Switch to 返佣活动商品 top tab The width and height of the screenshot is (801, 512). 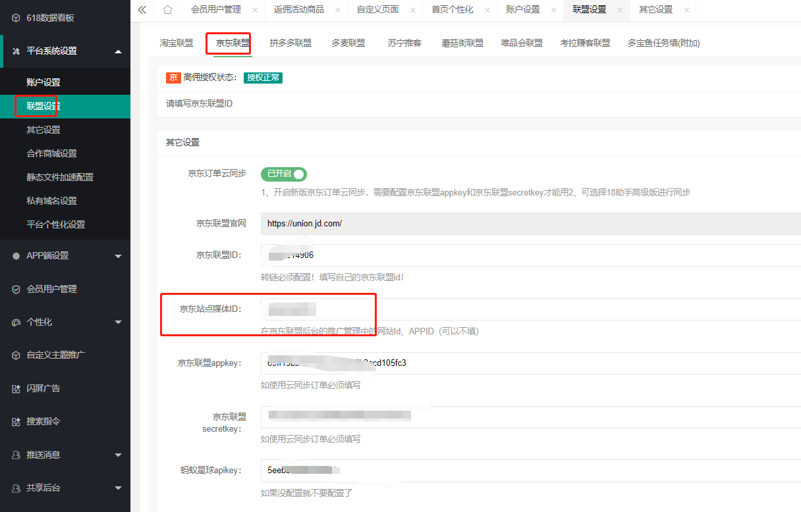pos(298,10)
